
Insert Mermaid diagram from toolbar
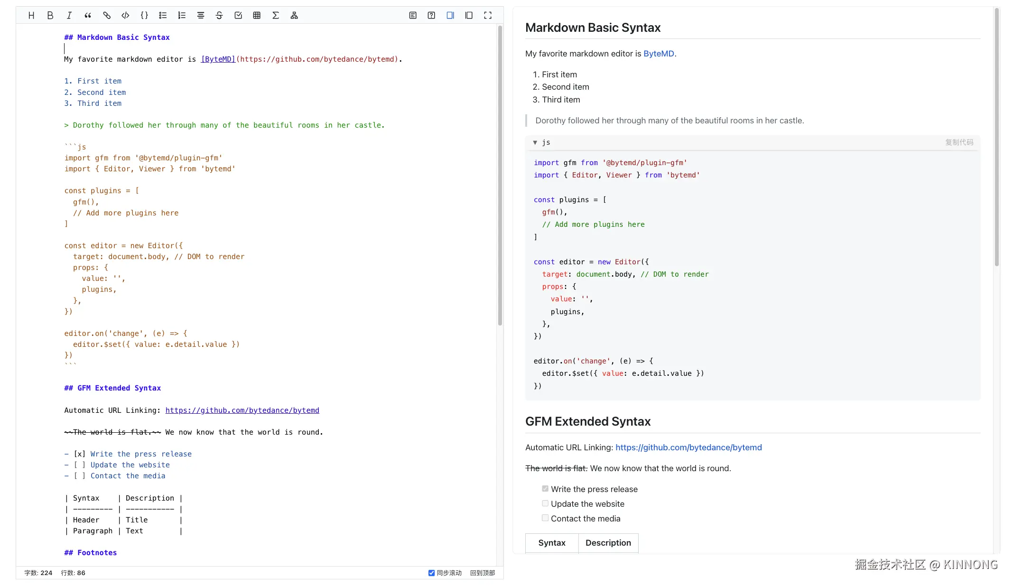tap(294, 15)
